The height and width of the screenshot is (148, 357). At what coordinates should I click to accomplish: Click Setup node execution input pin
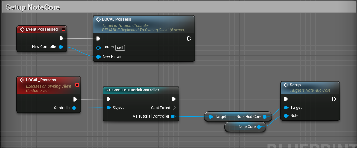click(286, 99)
